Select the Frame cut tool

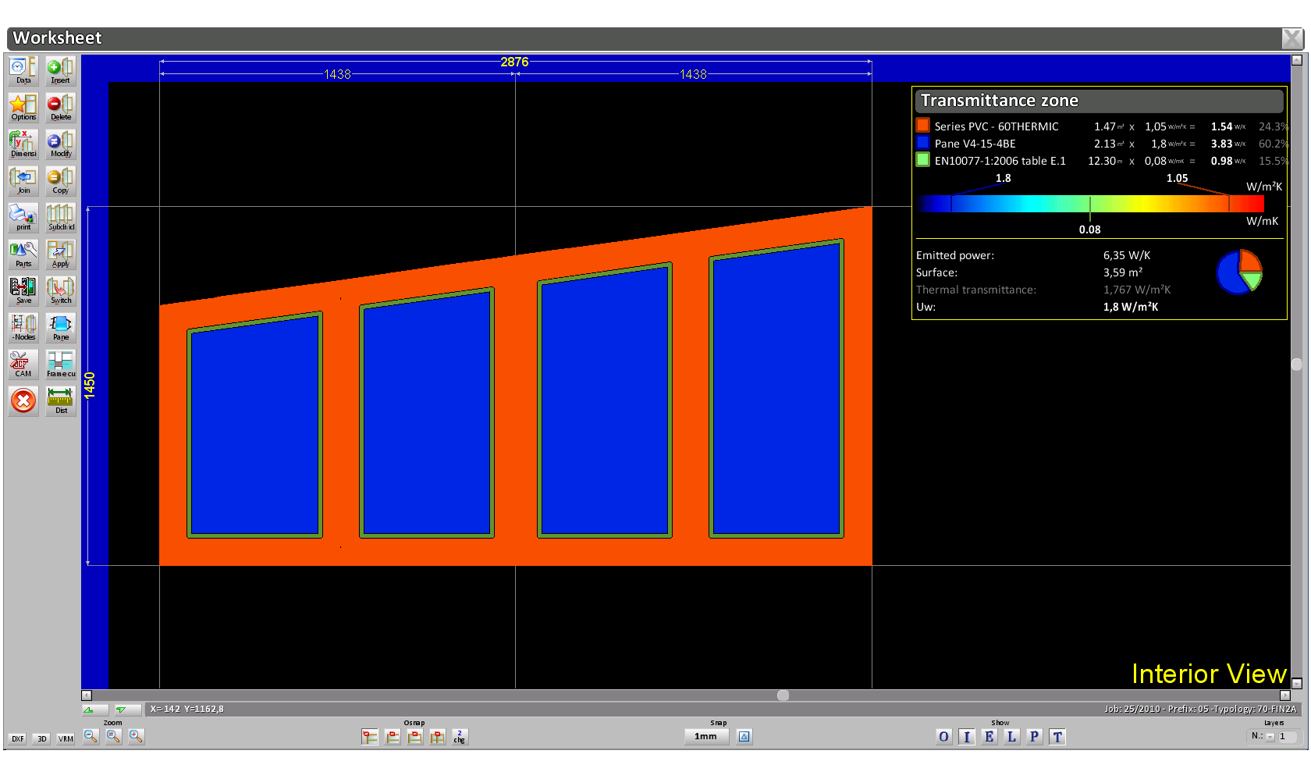(x=60, y=364)
